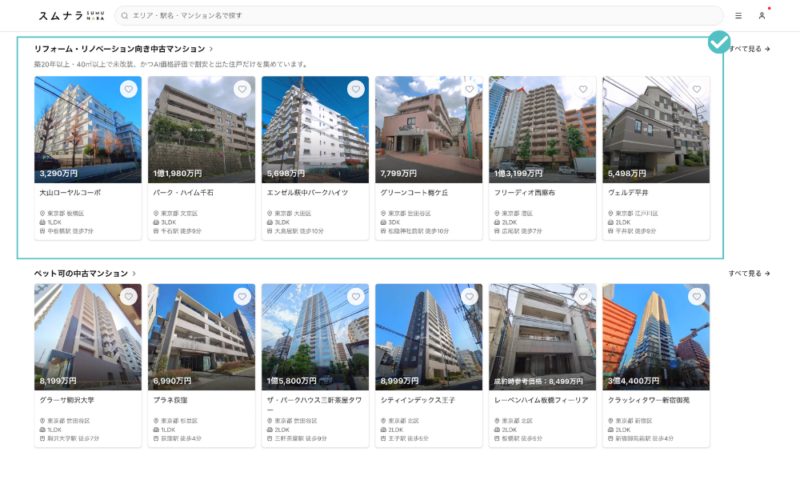Viewport: 800px width, 480px height.
Task: Favorite パーク・ハイム千石 with its heart icon
Action: (242, 90)
